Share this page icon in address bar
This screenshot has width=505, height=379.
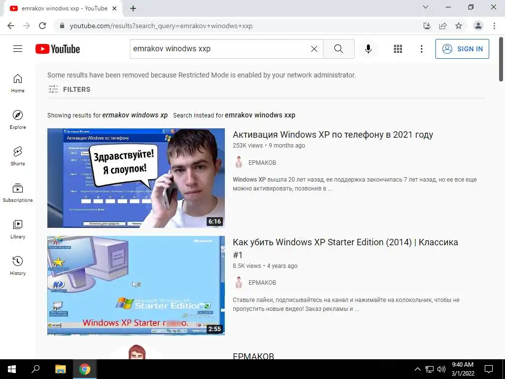point(443,26)
